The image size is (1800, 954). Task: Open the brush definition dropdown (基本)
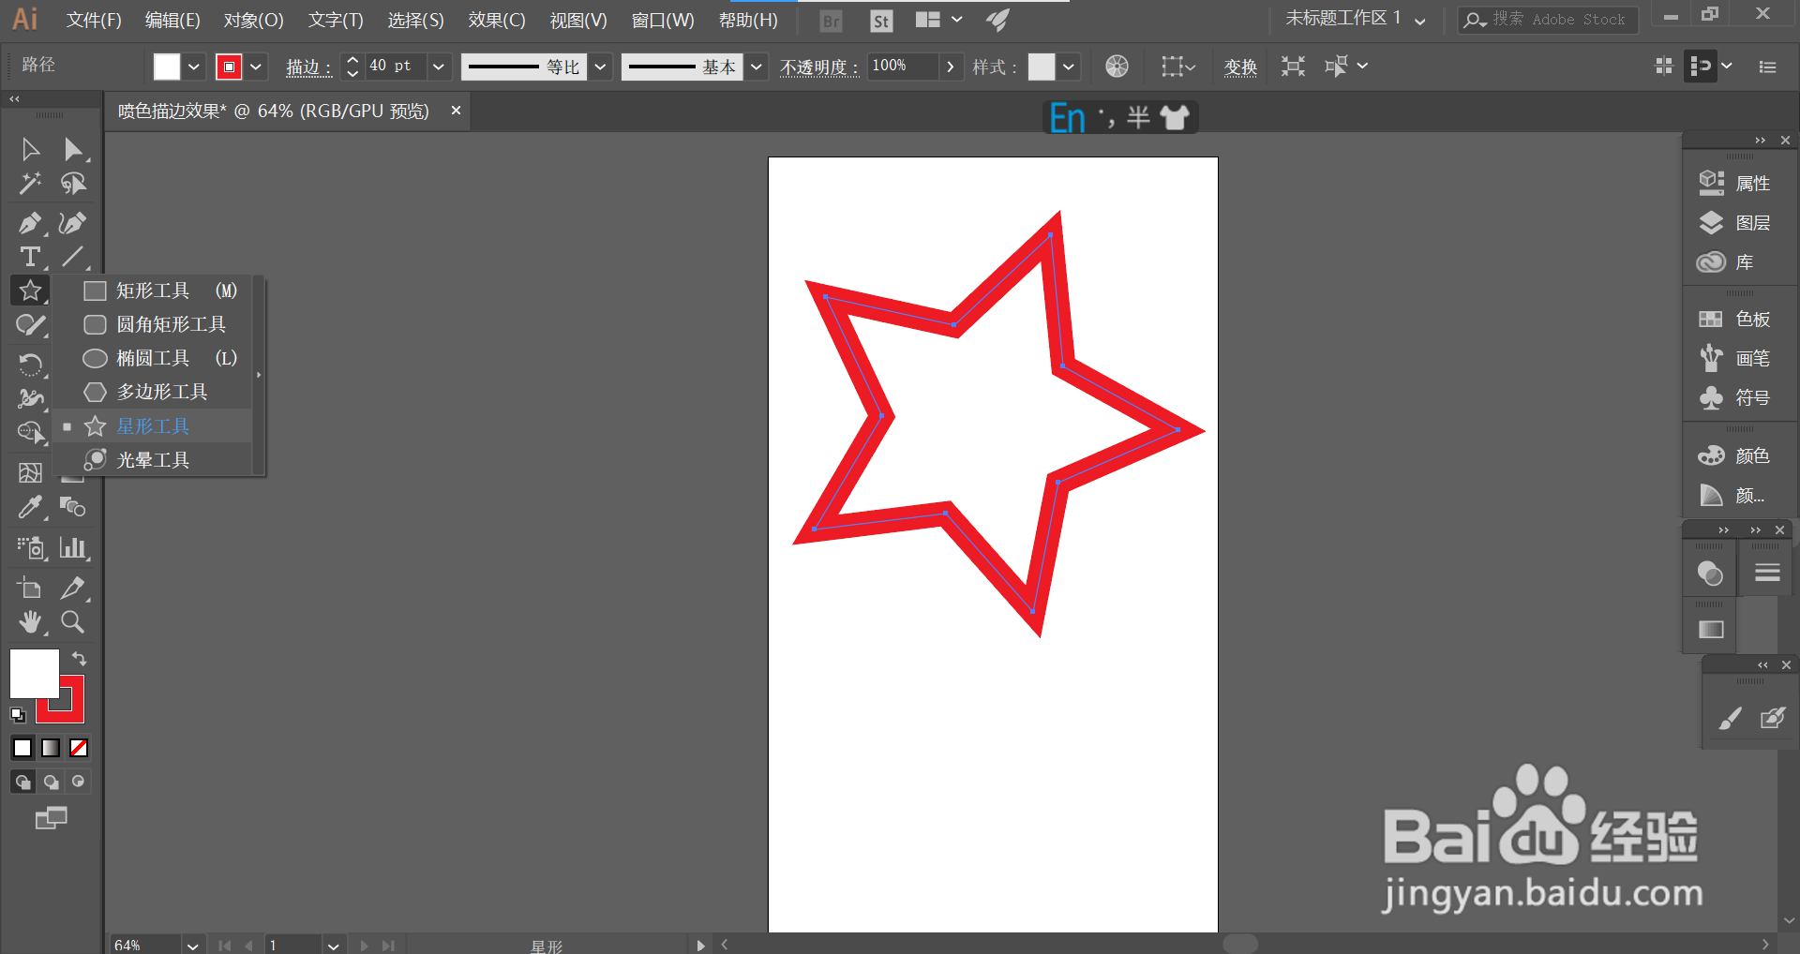point(756,67)
